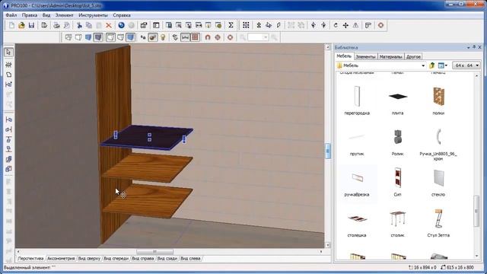487x274 pixels.
Task: Save the project with the floppy icon
Action: [x=31, y=25]
